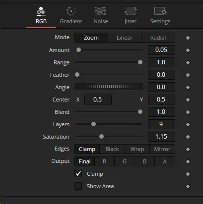This screenshot has height=204, width=203.
Task: Toggle keyframe diamond for Clamp checkbox
Action: coord(188,174)
